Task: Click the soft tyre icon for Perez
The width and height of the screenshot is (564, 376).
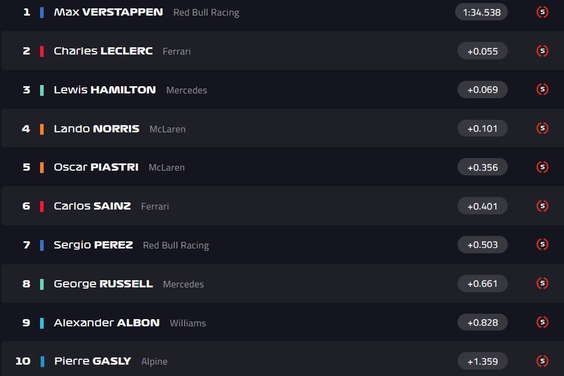Action: coord(542,244)
